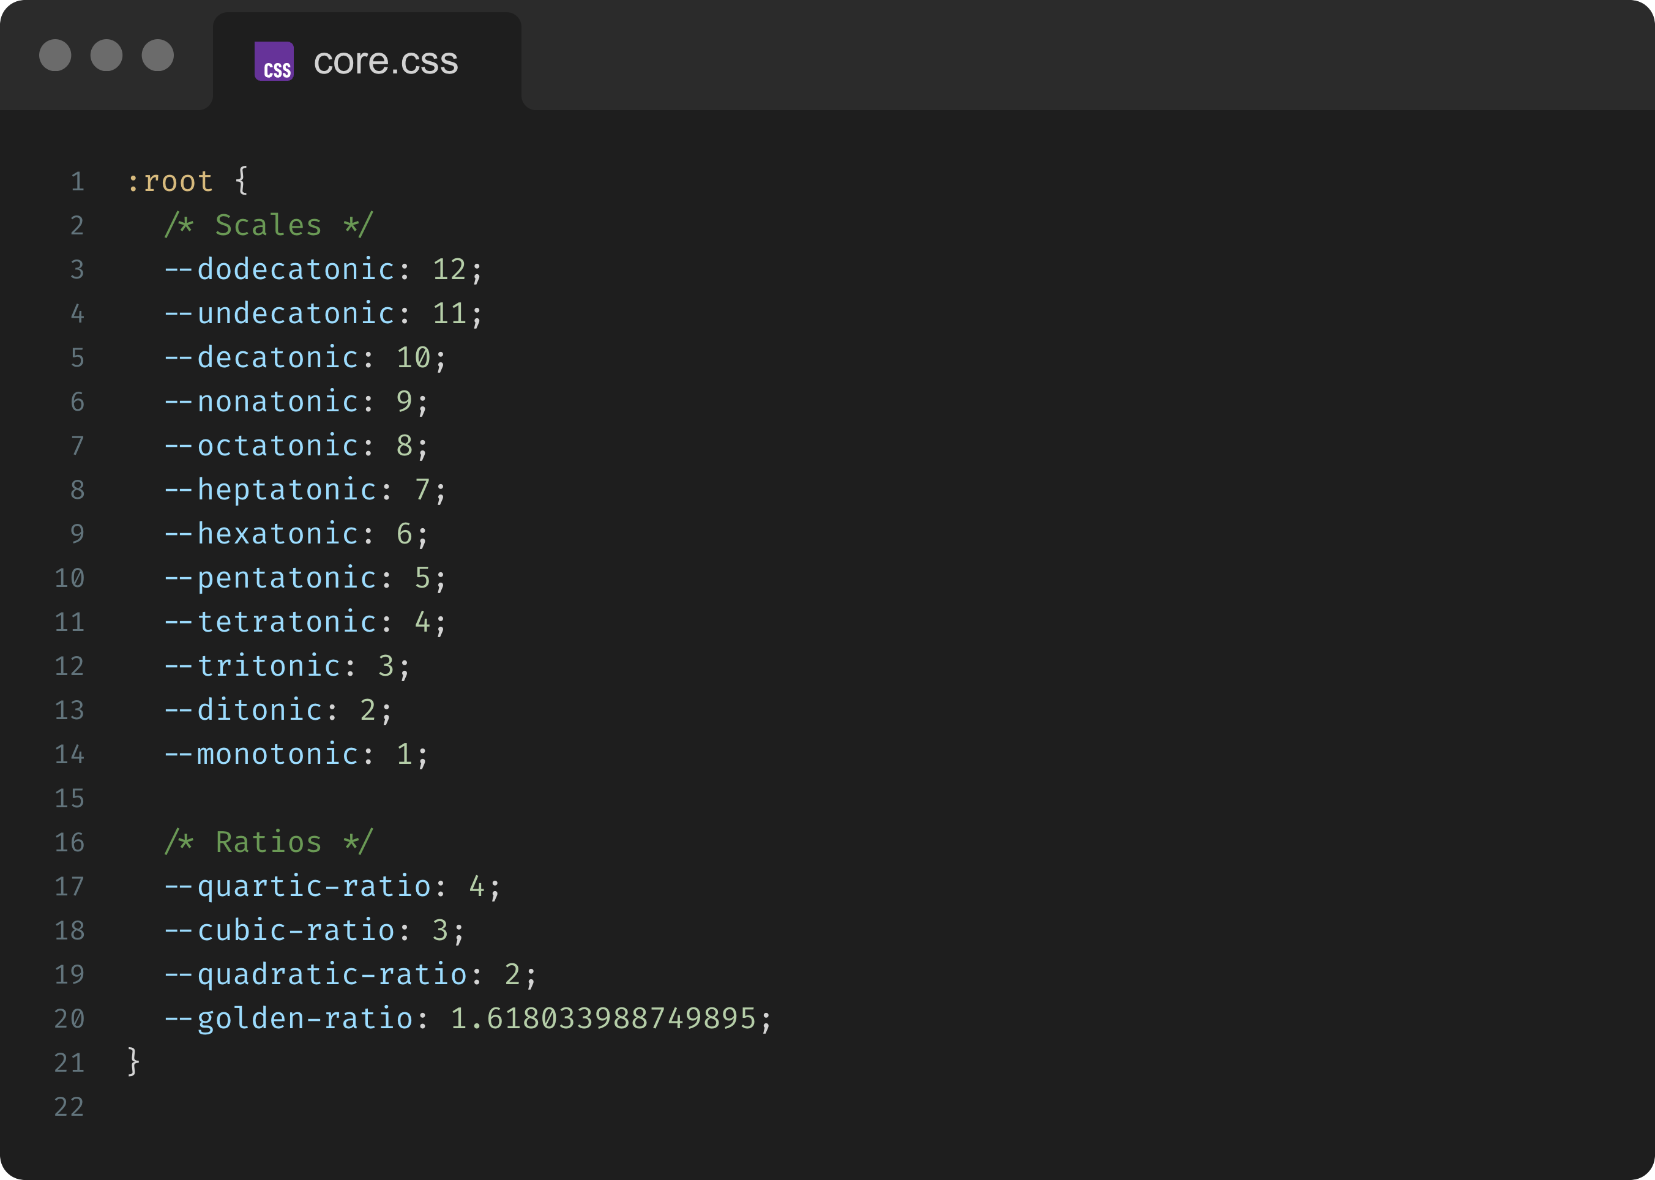Select the core.css tab

coord(385,61)
